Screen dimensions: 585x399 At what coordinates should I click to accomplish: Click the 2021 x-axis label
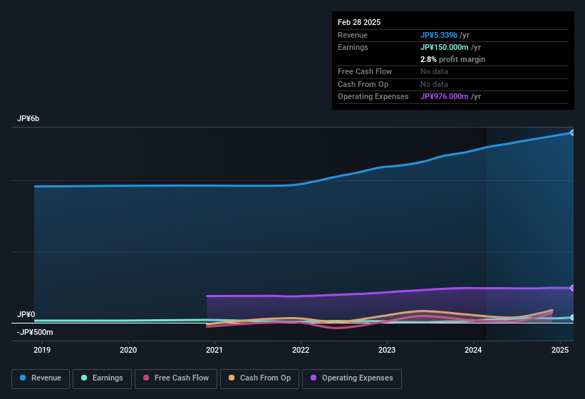pos(214,350)
